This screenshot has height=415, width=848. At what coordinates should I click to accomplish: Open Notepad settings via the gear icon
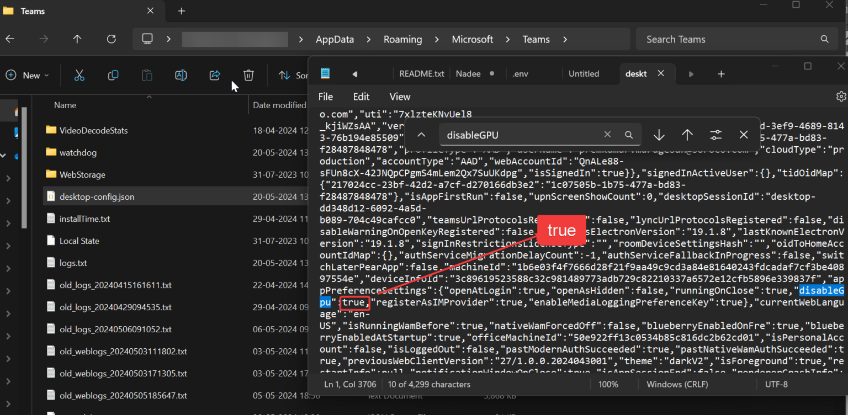tap(840, 95)
